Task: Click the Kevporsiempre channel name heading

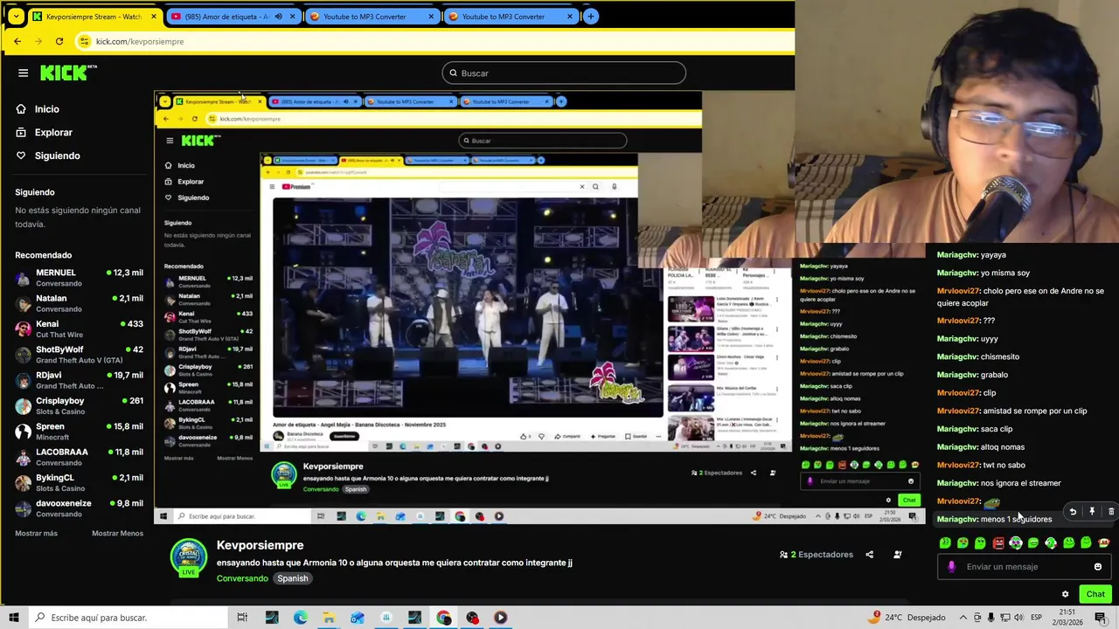Action: point(261,545)
